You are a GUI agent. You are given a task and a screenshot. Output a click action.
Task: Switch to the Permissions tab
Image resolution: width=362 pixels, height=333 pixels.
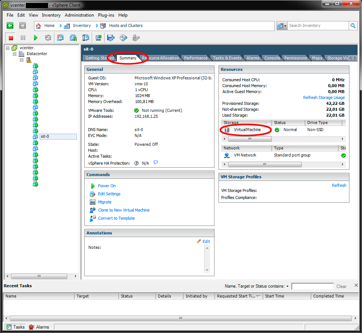click(295, 58)
